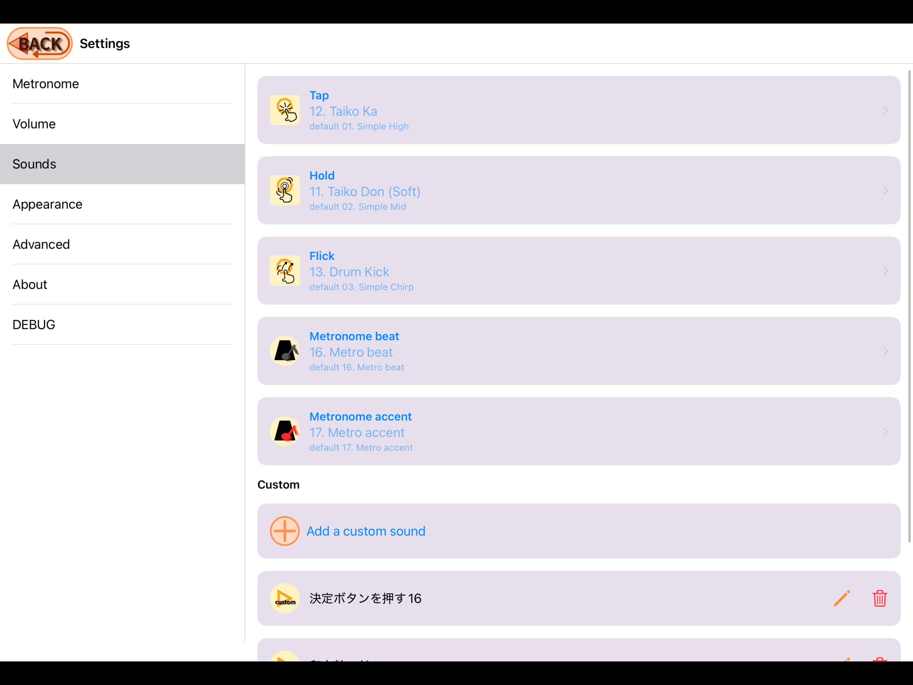Click the Metronome beat heading
This screenshot has width=913, height=685.
tap(354, 336)
